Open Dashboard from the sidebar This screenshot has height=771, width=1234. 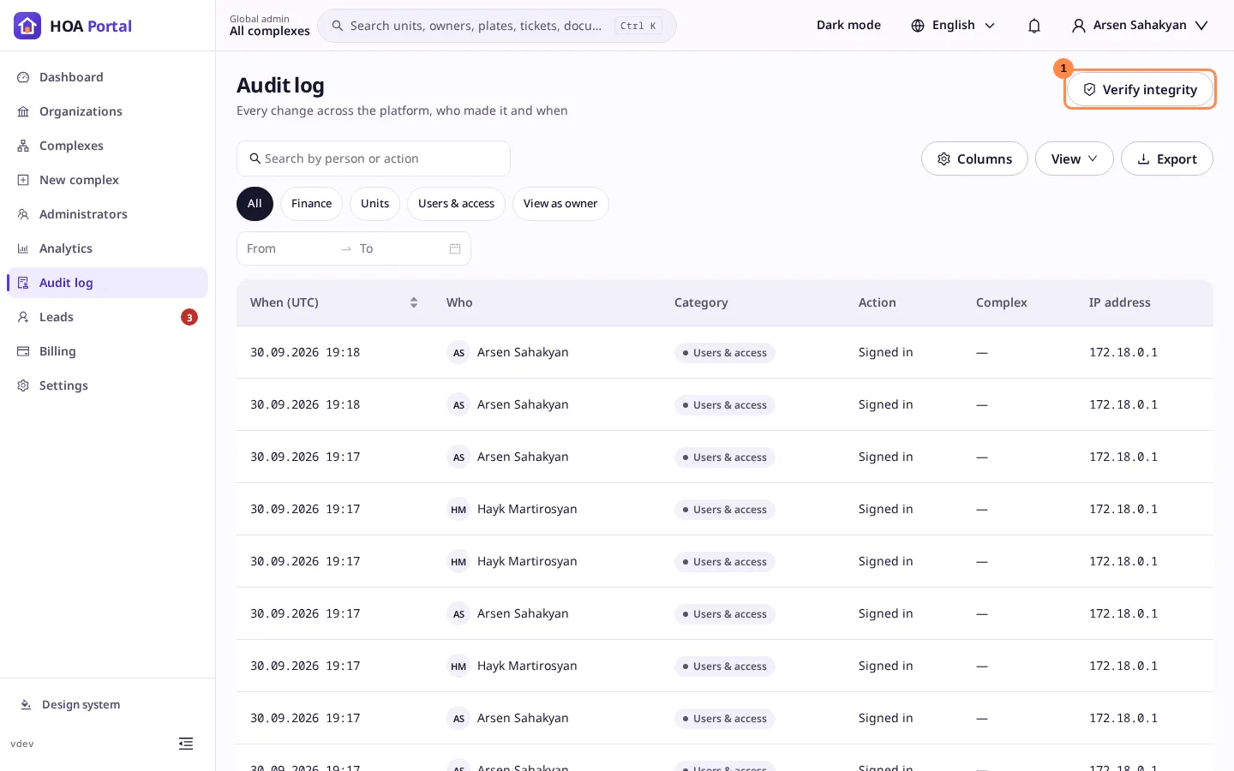tap(107, 77)
